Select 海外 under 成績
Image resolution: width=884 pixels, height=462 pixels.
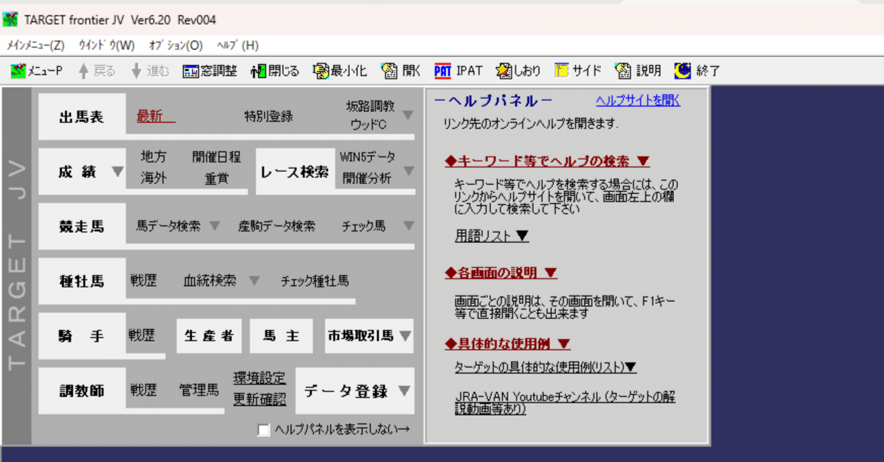[x=153, y=178]
